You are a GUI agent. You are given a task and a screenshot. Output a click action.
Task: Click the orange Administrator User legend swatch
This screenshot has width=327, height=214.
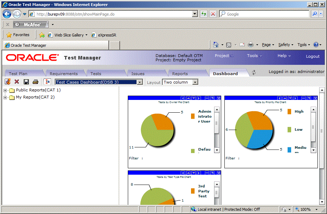click(193, 116)
